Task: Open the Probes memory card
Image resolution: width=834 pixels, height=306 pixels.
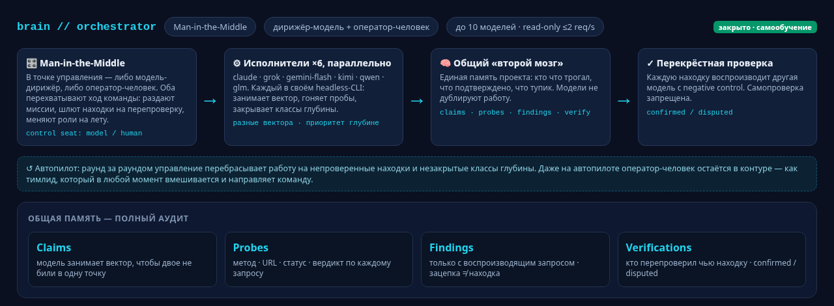Action: (x=319, y=259)
